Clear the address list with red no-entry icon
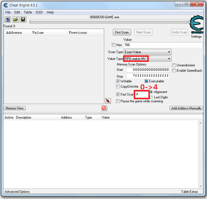Screen dimensions: 207x199 pos(104,108)
